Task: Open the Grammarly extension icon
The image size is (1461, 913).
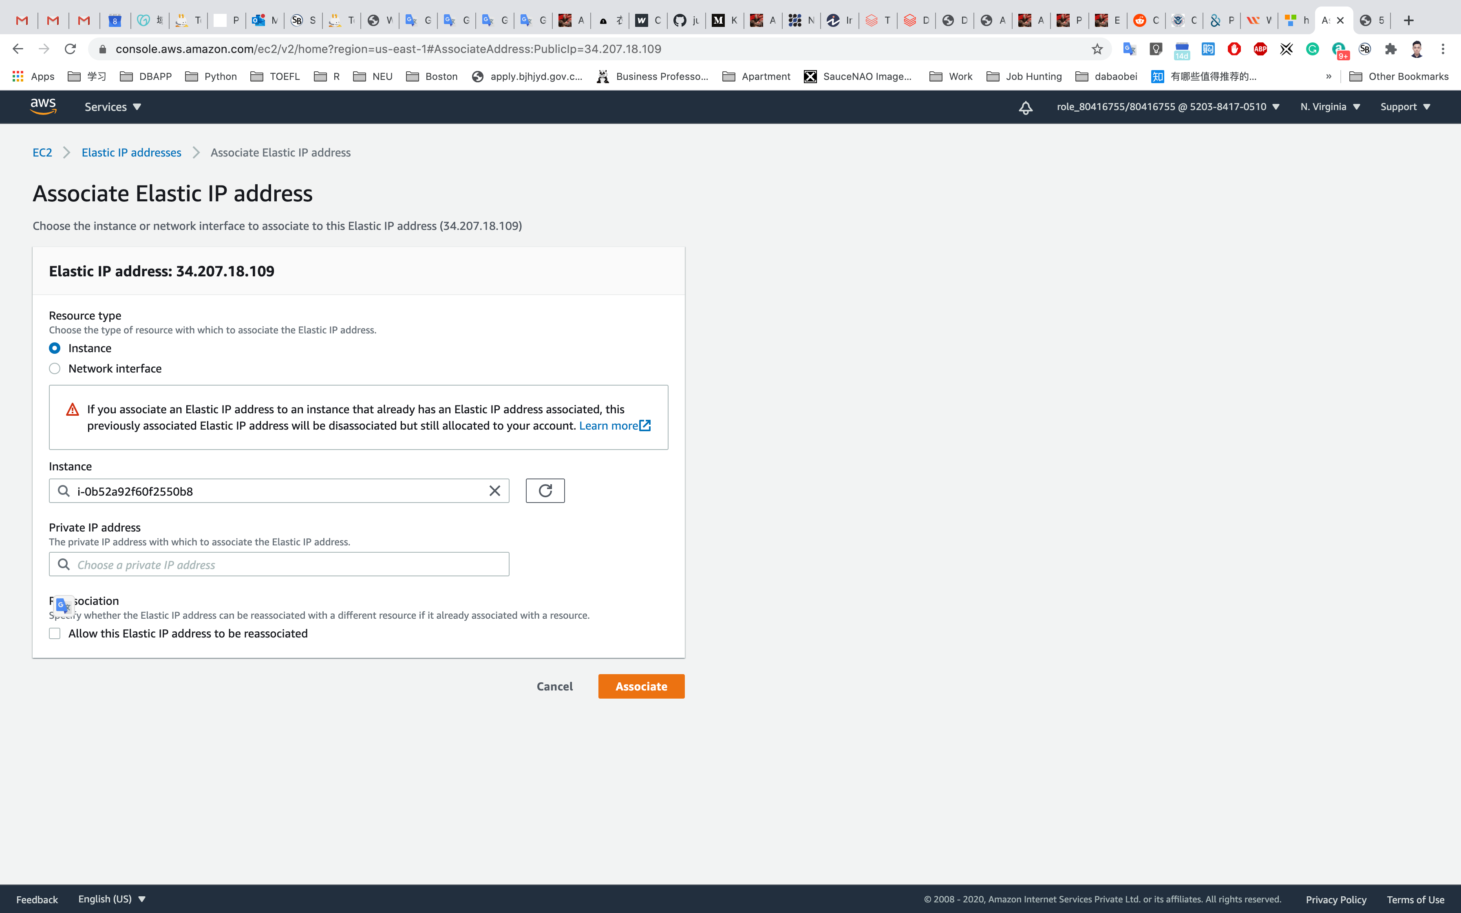Action: 1313,49
